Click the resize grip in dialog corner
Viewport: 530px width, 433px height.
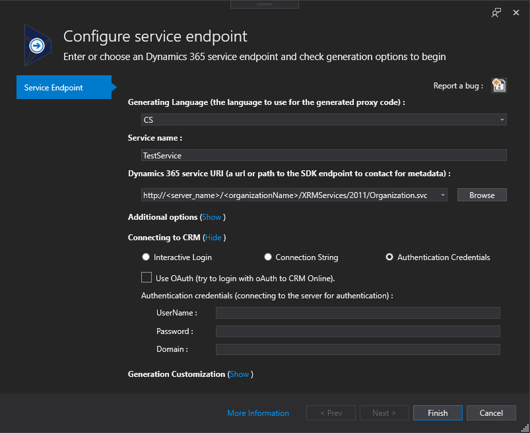tap(525, 428)
